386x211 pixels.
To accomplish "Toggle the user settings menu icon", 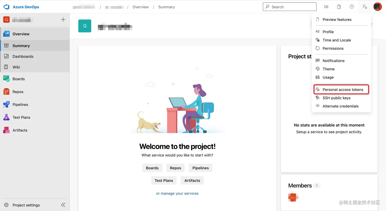I will click(x=365, y=7).
